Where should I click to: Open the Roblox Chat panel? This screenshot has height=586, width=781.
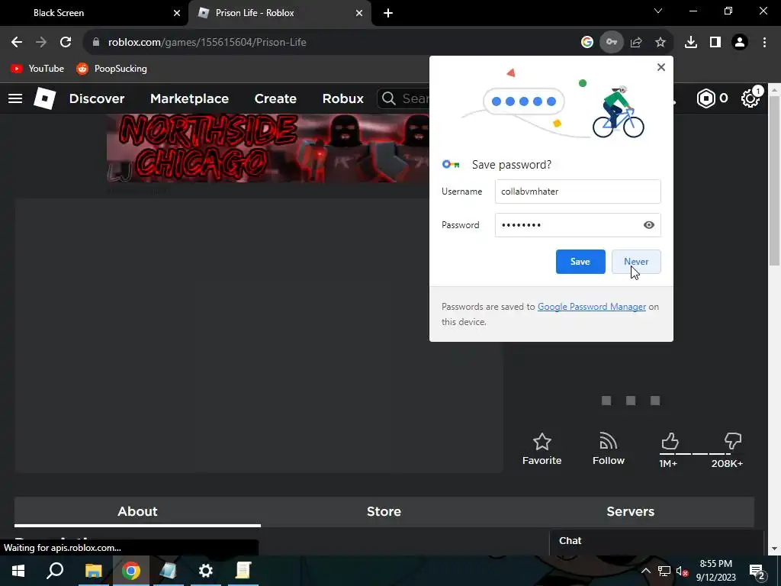tap(657, 543)
